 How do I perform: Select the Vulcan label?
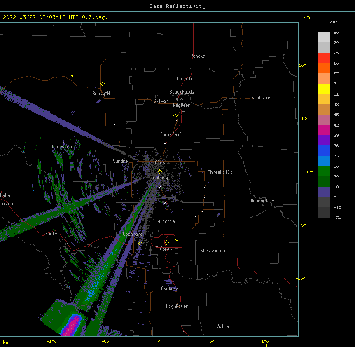click(224, 326)
